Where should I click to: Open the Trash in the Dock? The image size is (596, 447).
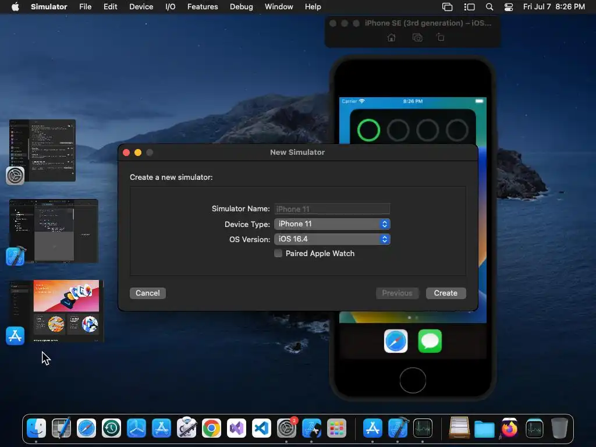(559, 428)
